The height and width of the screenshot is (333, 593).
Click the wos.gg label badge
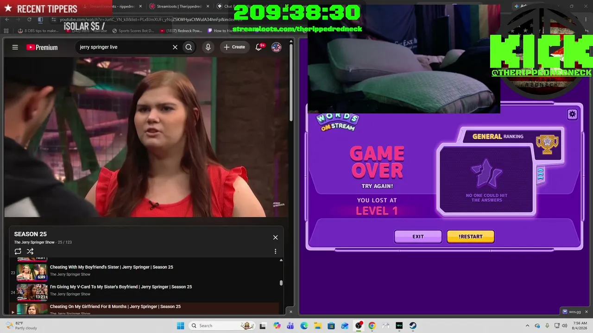tap(572, 312)
